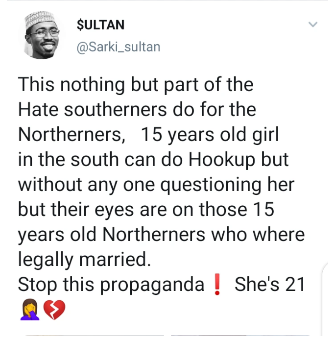The width and height of the screenshot is (335, 339).
Task: Click the $ULTAN display name
Action: (x=100, y=25)
